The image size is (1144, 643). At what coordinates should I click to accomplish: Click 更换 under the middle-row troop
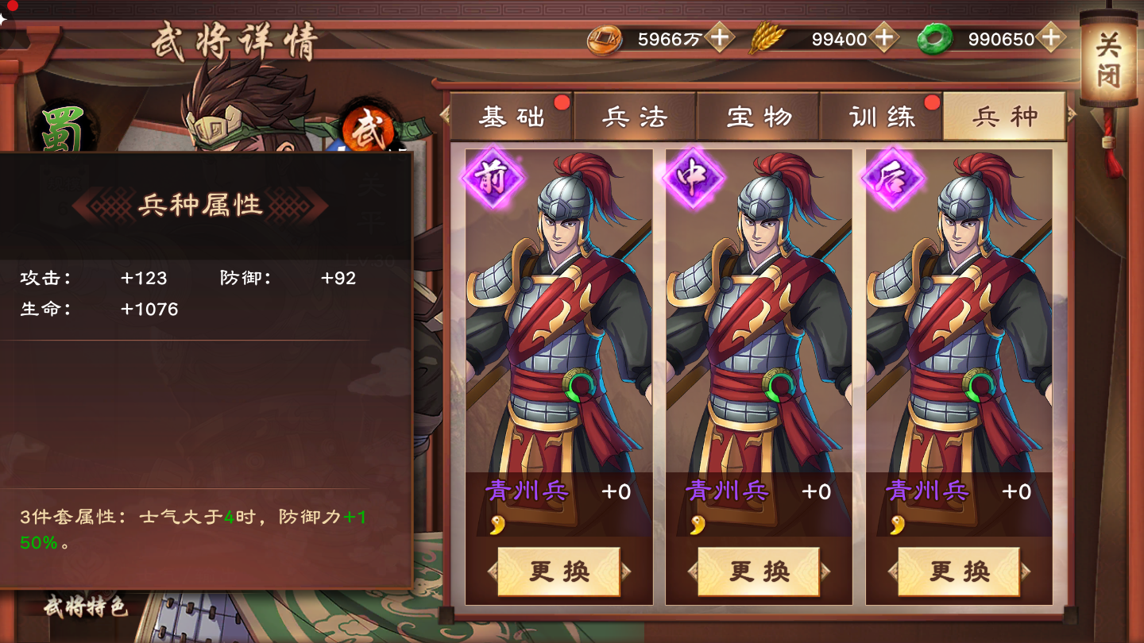759,572
